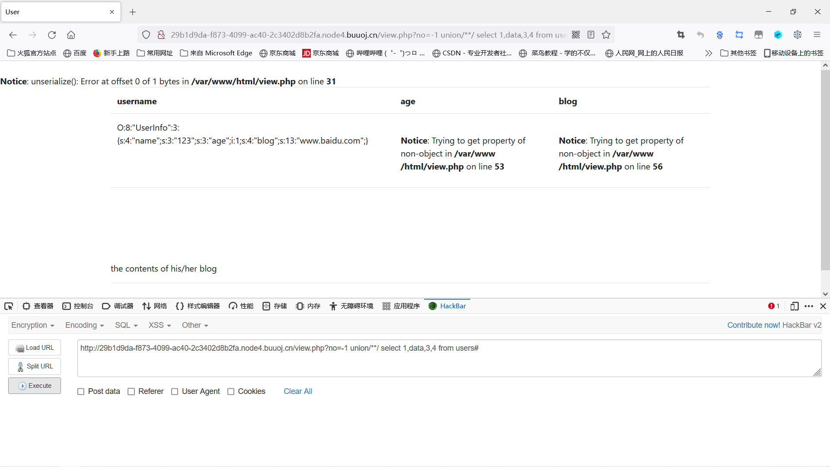The width and height of the screenshot is (830, 467).
Task: Open the 网络 network tab
Action: click(155, 306)
